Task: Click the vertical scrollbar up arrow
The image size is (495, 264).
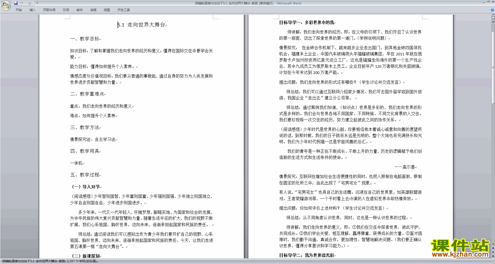Action: [493, 22]
